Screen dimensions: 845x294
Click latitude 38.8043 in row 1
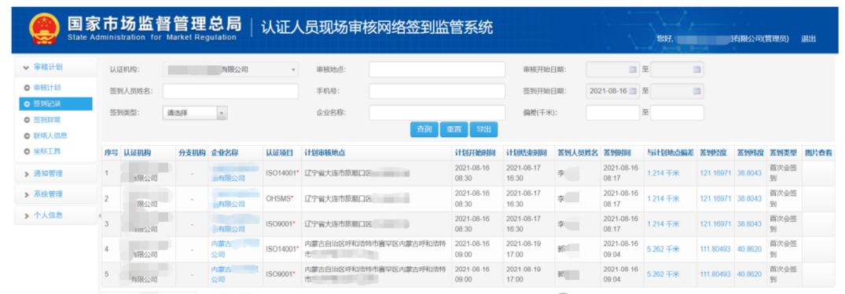click(750, 173)
